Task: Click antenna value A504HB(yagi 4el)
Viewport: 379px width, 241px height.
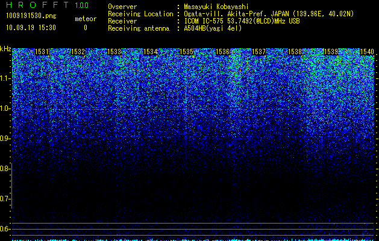Action: click(213, 28)
